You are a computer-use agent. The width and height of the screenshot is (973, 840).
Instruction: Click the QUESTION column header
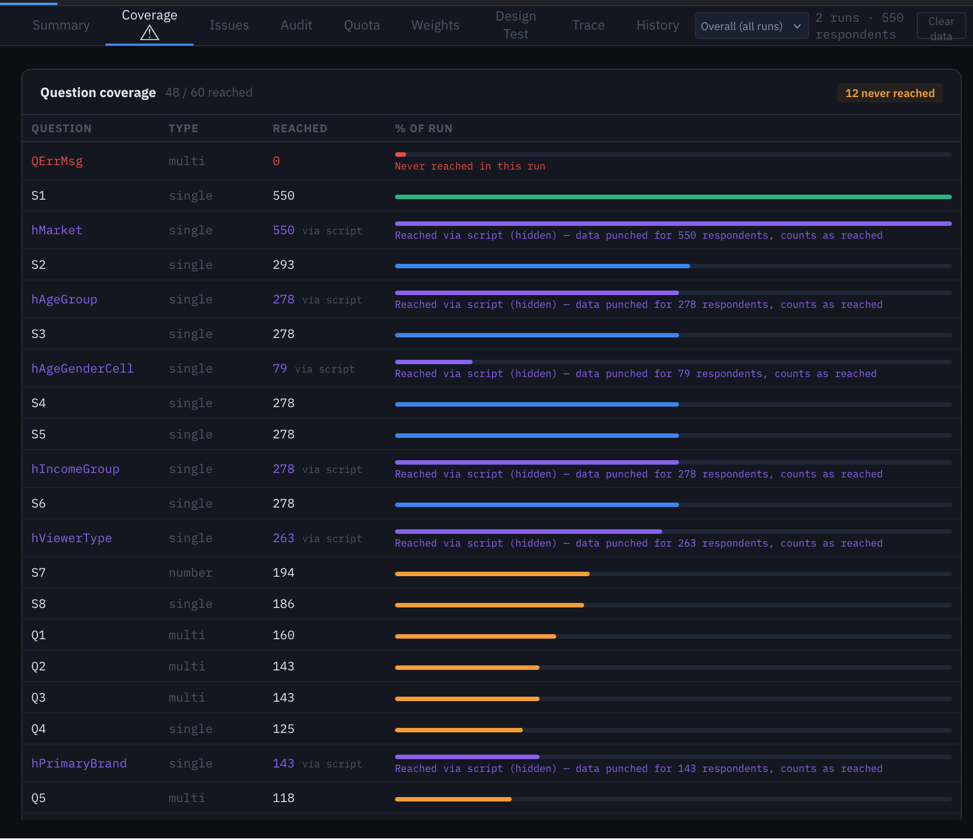(x=61, y=128)
